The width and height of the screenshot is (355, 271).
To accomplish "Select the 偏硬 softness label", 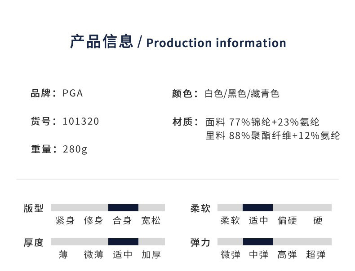I will 287,221.
